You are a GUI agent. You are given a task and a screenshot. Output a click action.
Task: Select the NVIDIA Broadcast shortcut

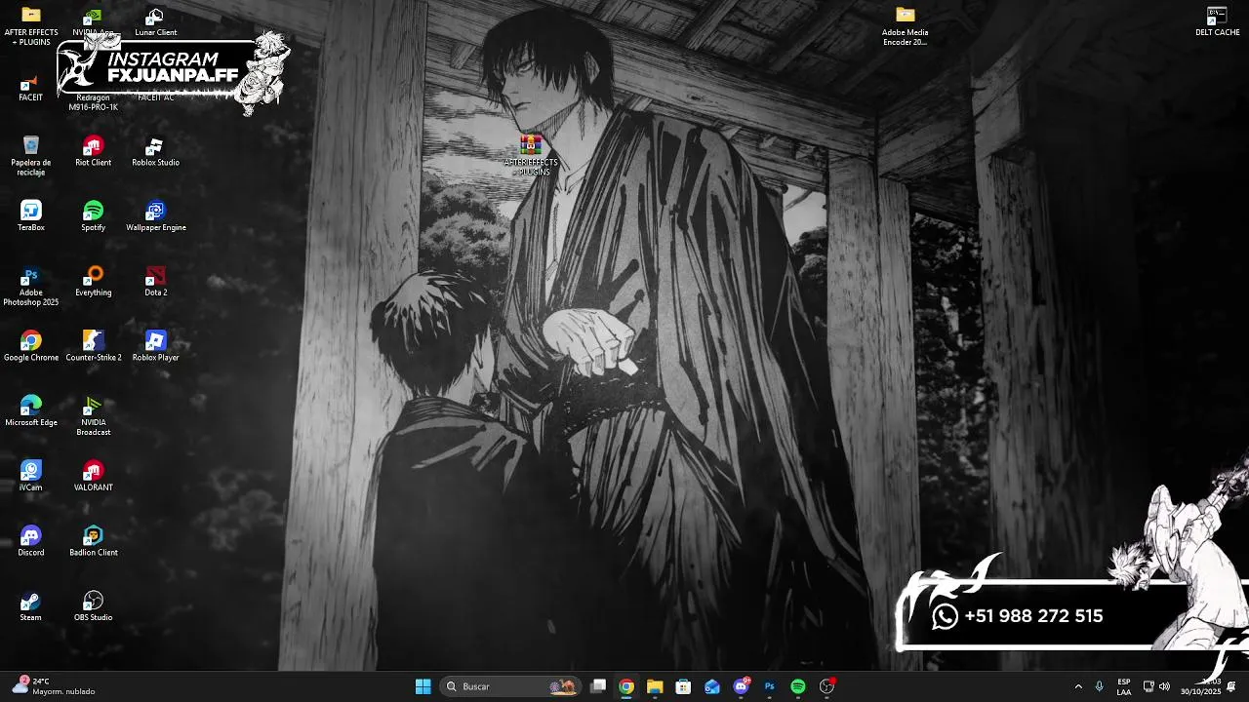point(94,416)
